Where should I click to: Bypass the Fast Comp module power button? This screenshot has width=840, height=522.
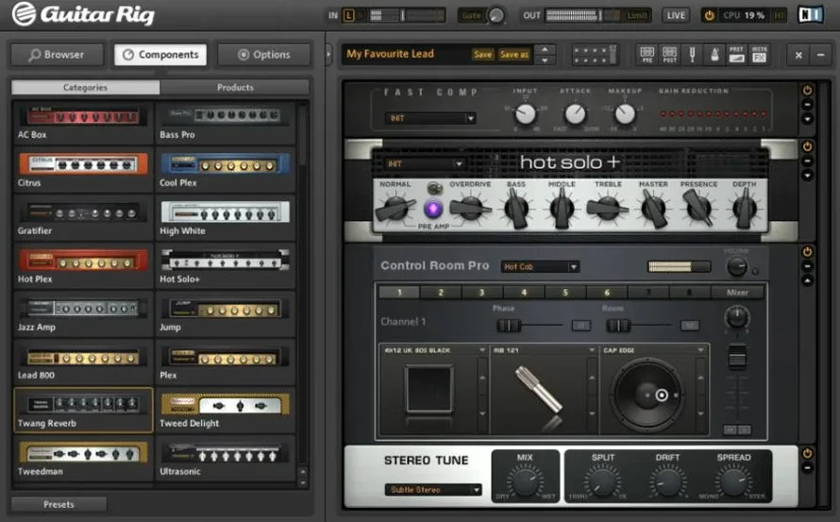807,92
